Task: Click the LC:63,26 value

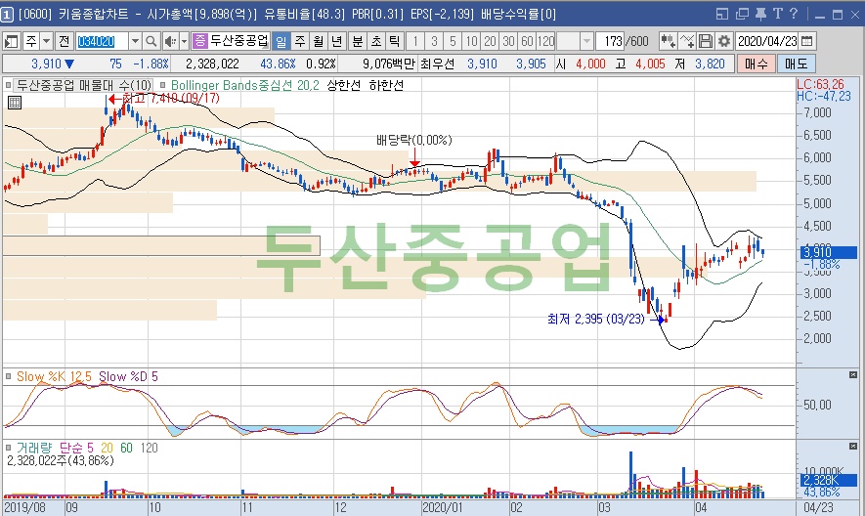Action: tap(820, 84)
